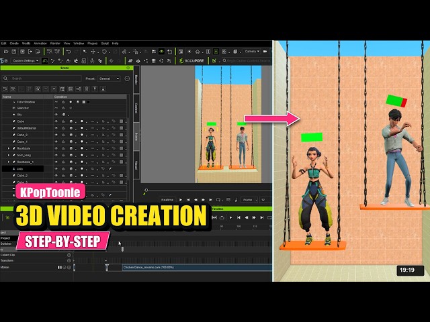Expand the third arrowed tree row
This screenshot has height=322, width=430.
(9, 162)
